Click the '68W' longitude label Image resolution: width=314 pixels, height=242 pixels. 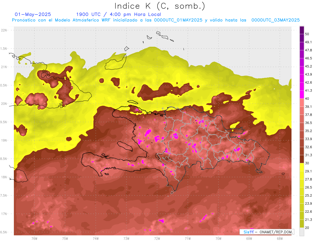click(280, 238)
